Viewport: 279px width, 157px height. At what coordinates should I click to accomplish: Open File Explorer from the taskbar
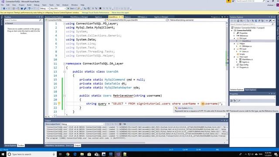(x=82, y=154)
